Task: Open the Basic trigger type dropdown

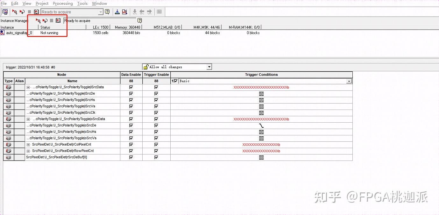Action: point(349,81)
